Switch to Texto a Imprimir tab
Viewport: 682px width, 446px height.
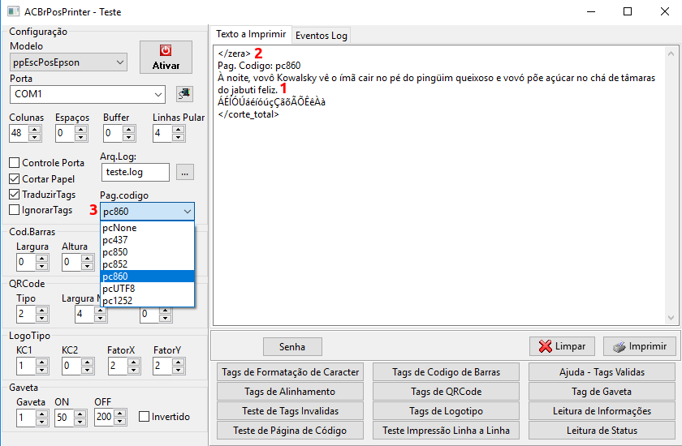click(x=251, y=34)
